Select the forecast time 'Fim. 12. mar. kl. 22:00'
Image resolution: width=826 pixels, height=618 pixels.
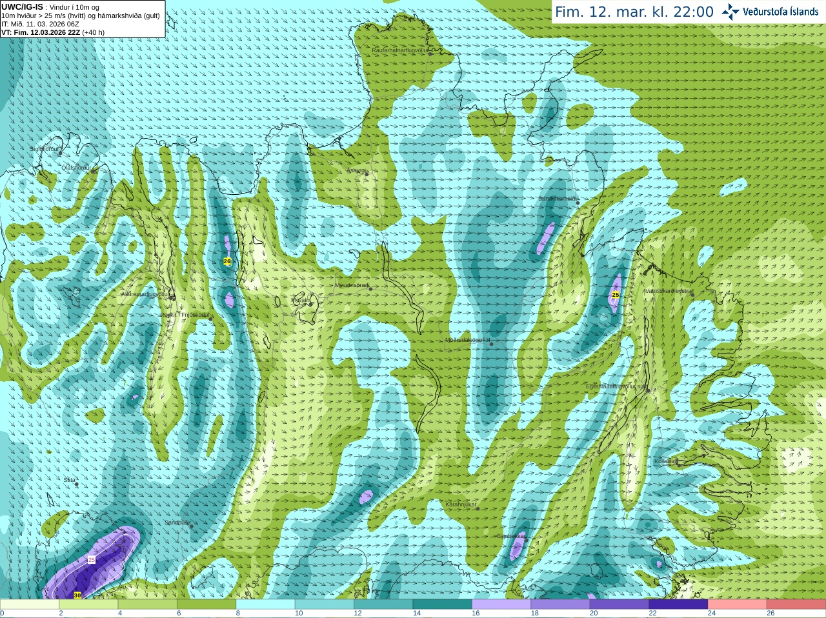point(634,12)
